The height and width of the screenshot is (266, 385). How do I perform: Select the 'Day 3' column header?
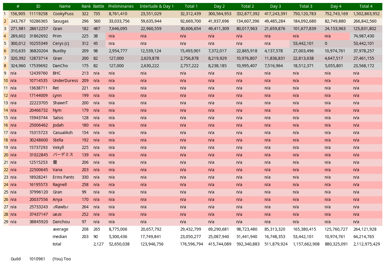pyautogui.click(x=276, y=6)
